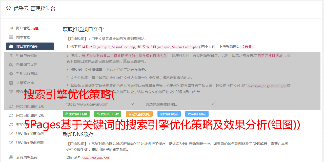Image resolution: width=324 pixels, height=162 pixels.
Task: Click the database icon for 文章暂存库
Action: [11, 83]
